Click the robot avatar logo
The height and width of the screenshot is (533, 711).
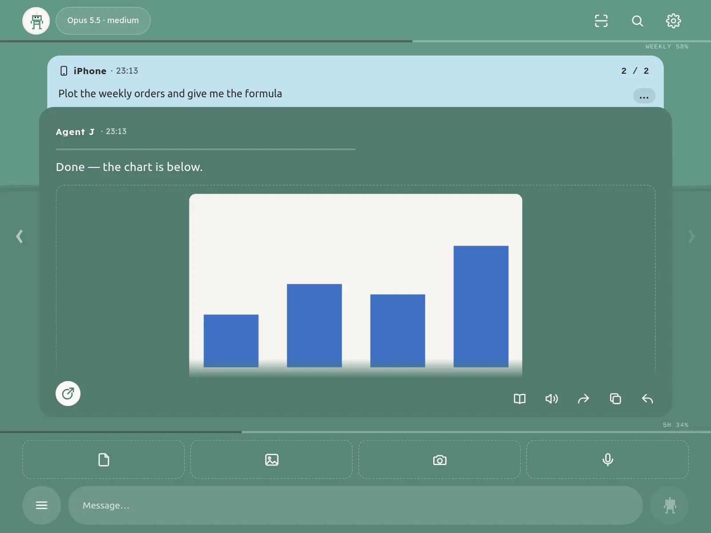tap(36, 21)
